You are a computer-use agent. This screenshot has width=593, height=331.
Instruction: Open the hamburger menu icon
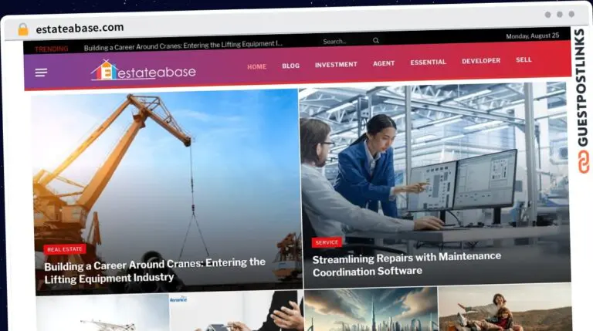tap(41, 73)
